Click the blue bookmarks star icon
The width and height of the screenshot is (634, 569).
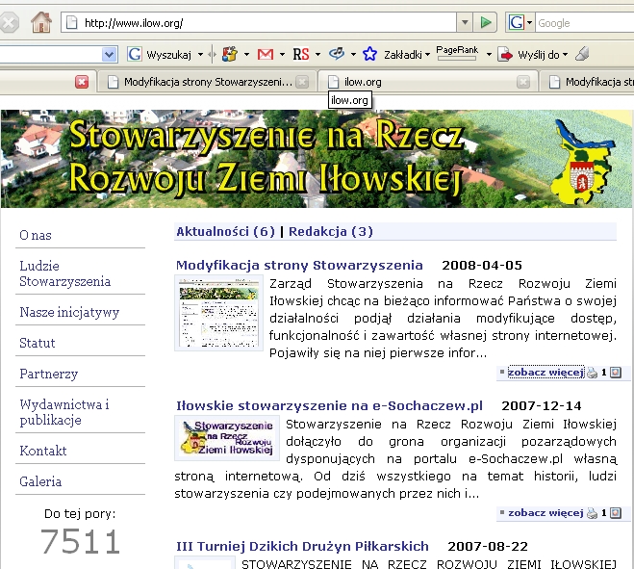(x=369, y=54)
